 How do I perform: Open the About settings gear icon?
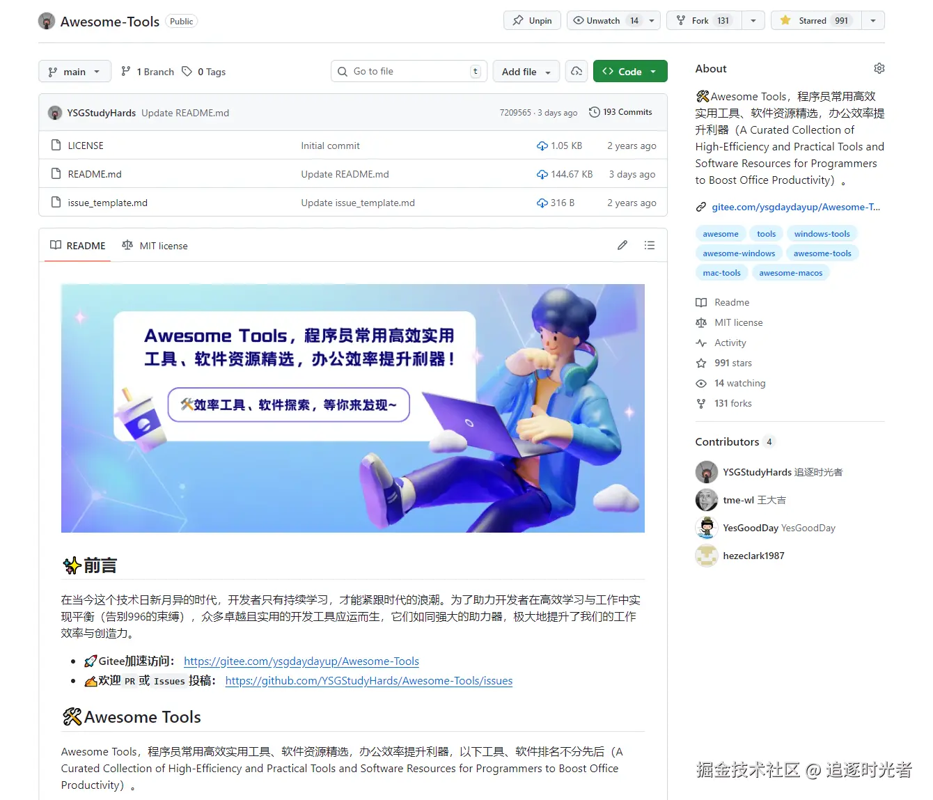879,68
